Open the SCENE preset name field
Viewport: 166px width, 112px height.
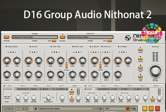click(35, 37)
